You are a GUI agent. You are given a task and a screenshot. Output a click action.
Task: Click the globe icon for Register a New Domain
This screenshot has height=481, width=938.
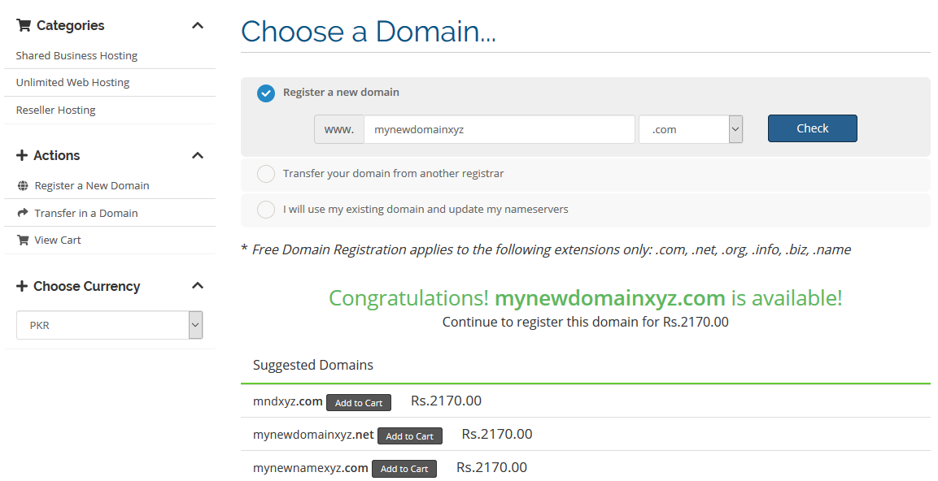23,186
